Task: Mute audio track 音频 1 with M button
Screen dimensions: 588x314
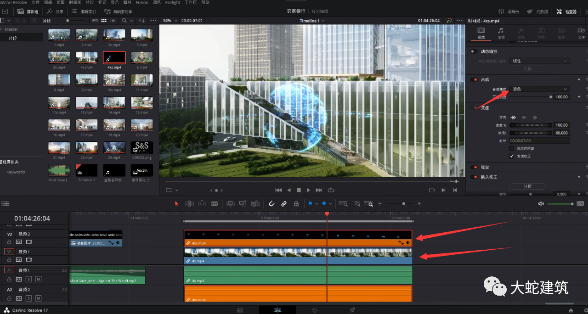Action: [38, 279]
